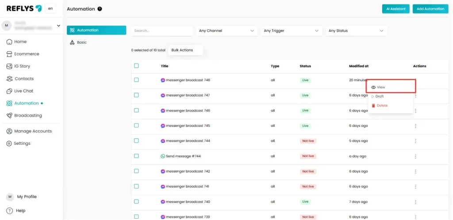Select Delete in the context menu
The image size is (453, 220).
coord(391,106)
